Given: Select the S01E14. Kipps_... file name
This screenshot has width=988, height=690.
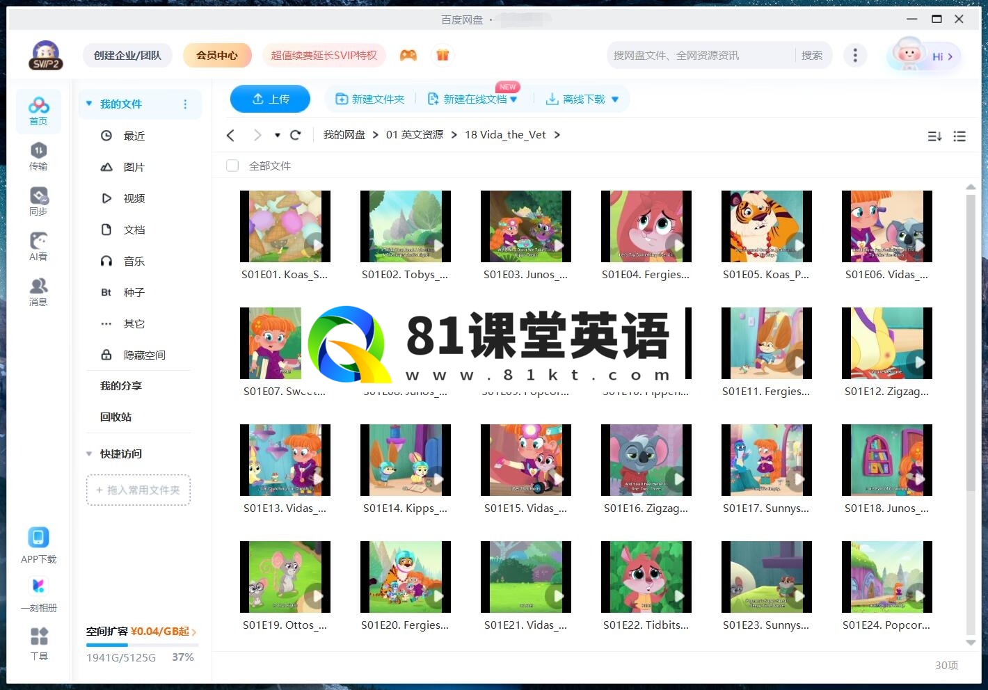Looking at the screenshot, I should 405,508.
